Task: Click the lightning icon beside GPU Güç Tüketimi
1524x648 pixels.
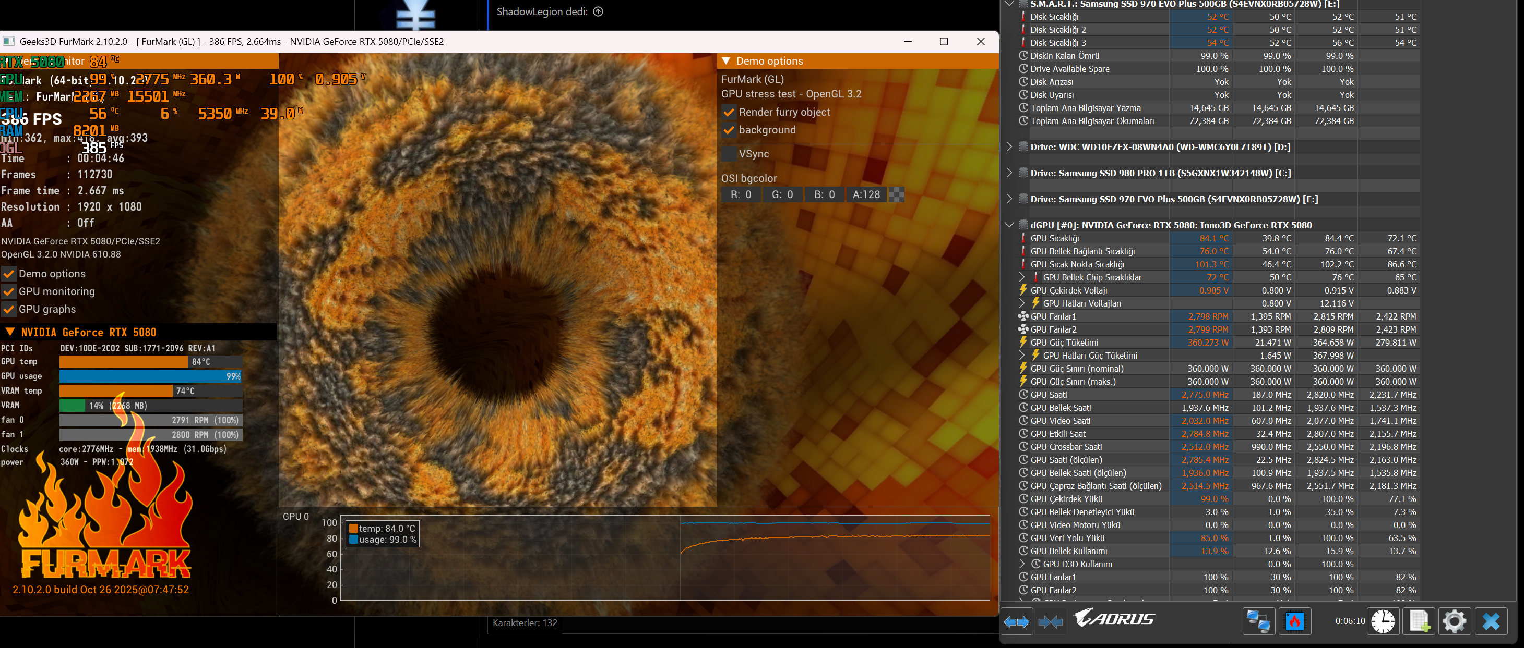Action: pos(1023,342)
